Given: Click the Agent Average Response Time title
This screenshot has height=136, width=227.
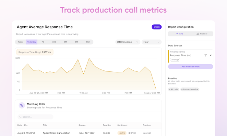Looking at the screenshot, I should [45, 27].
